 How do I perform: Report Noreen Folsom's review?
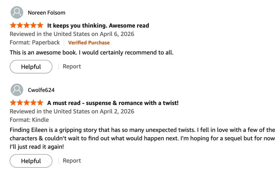pos(72,66)
